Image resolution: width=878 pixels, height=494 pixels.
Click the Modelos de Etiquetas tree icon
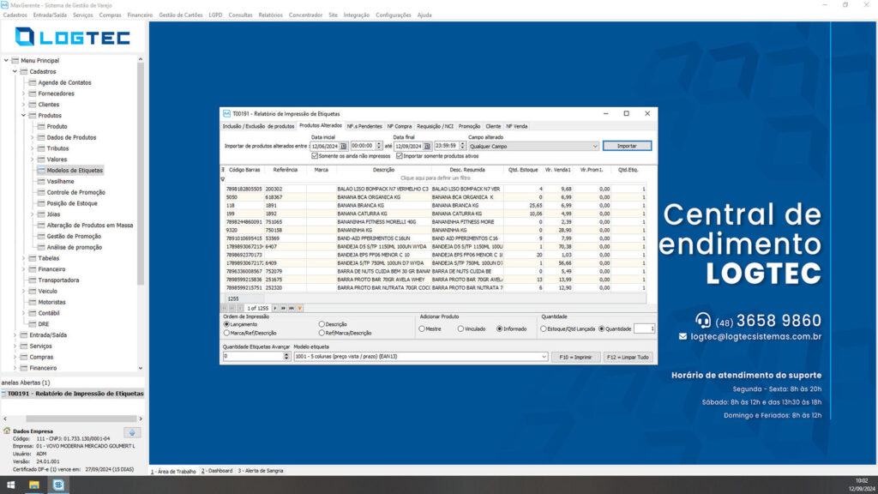[41, 171]
